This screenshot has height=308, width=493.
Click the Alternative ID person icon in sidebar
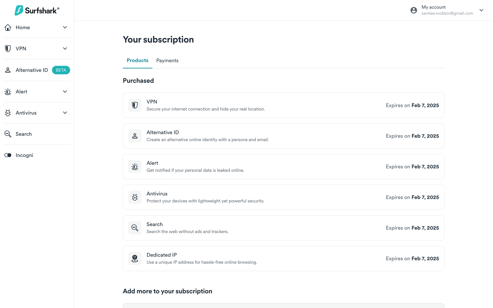tap(8, 70)
